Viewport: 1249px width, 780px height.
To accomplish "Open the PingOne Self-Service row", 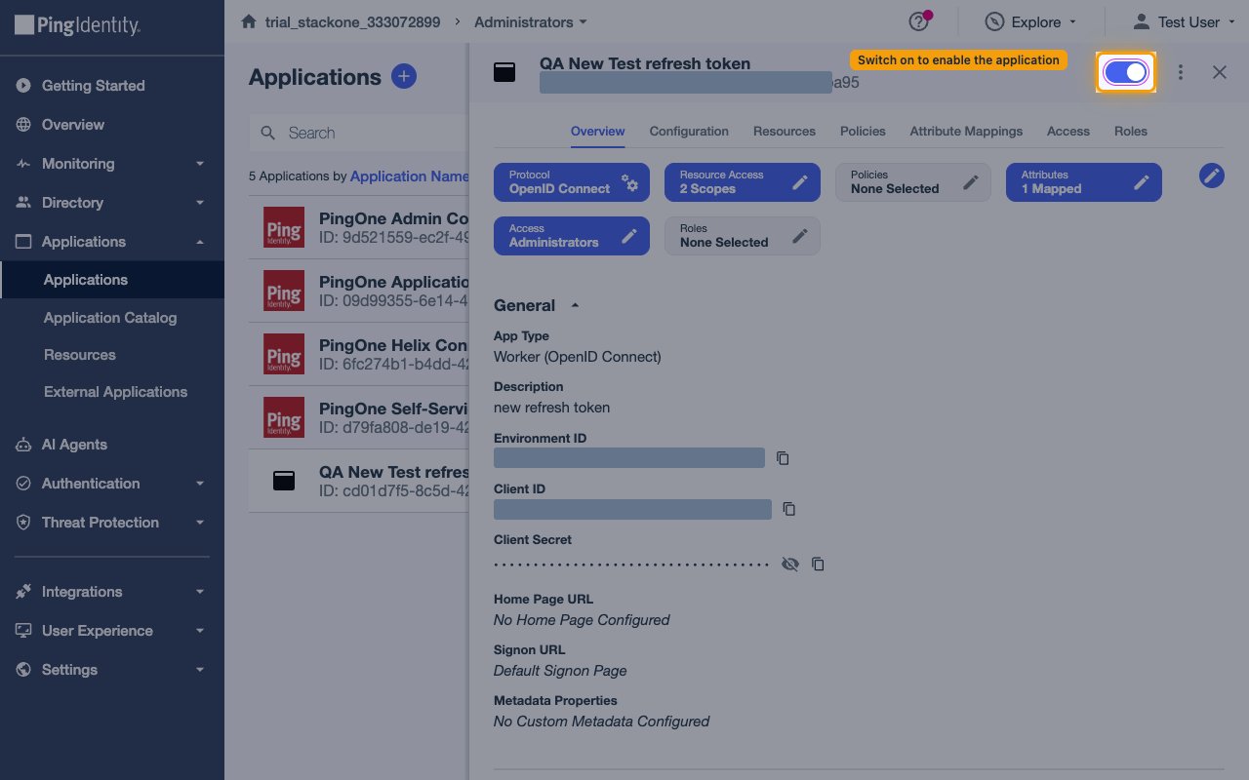I will pyautogui.click(x=359, y=417).
